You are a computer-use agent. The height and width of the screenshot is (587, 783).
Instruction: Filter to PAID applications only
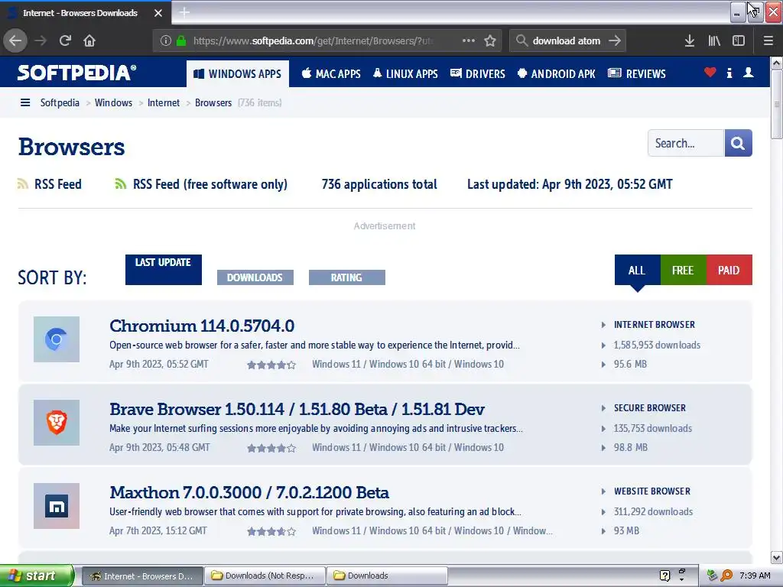(x=729, y=270)
